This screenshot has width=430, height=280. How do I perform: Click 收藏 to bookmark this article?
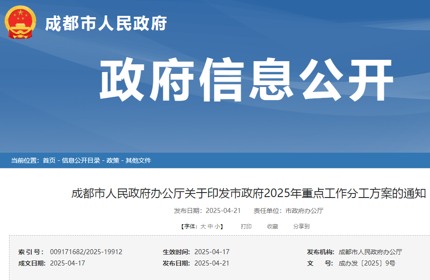point(272,226)
